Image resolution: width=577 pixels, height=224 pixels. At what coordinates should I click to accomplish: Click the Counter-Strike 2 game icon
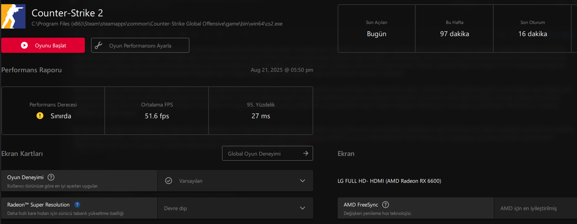click(13, 16)
